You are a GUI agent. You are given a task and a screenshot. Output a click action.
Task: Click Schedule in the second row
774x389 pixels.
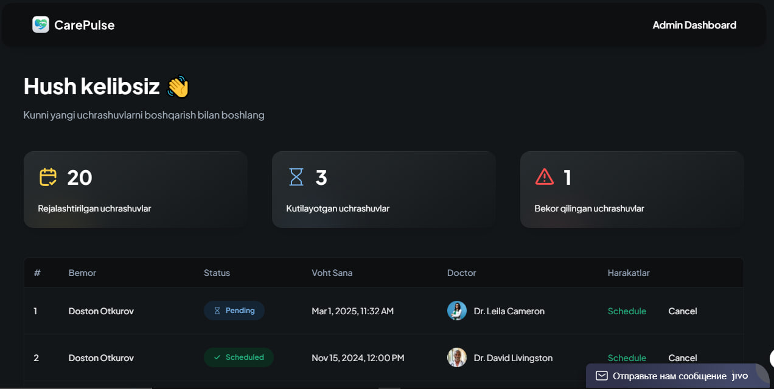click(x=627, y=357)
